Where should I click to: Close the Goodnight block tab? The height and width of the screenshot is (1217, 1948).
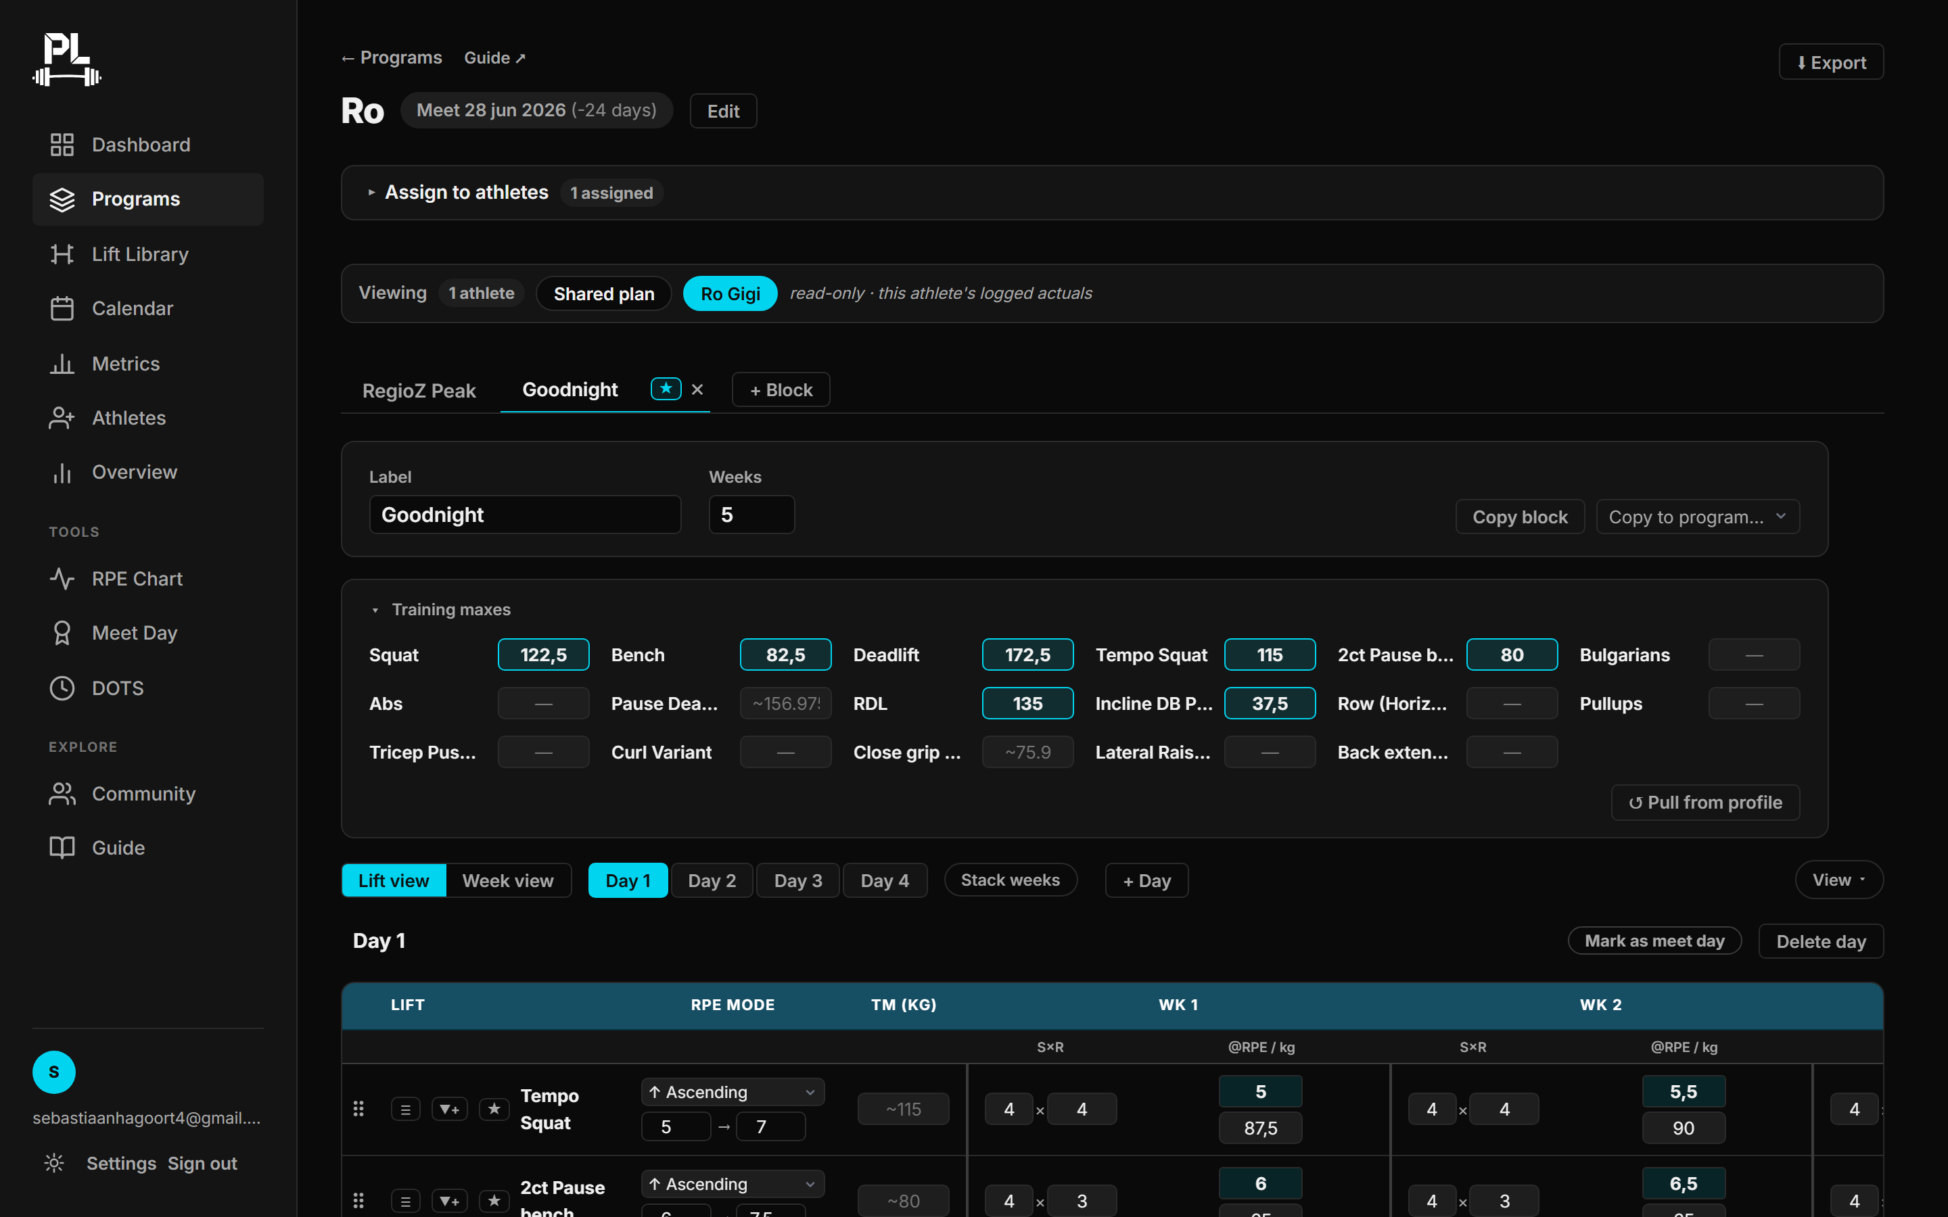tap(697, 389)
